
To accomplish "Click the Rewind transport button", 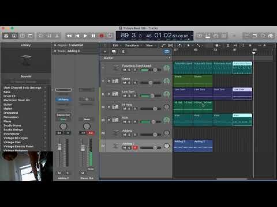I will click(69, 36).
